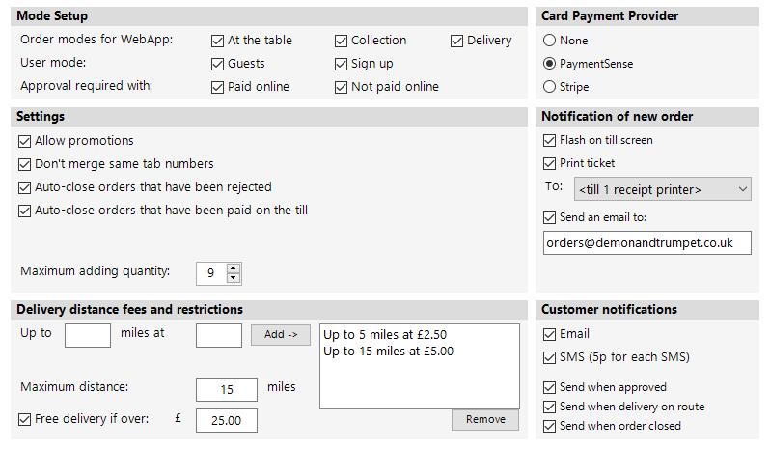
Task: Open the receipt printer dropdown
Action: [662, 189]
